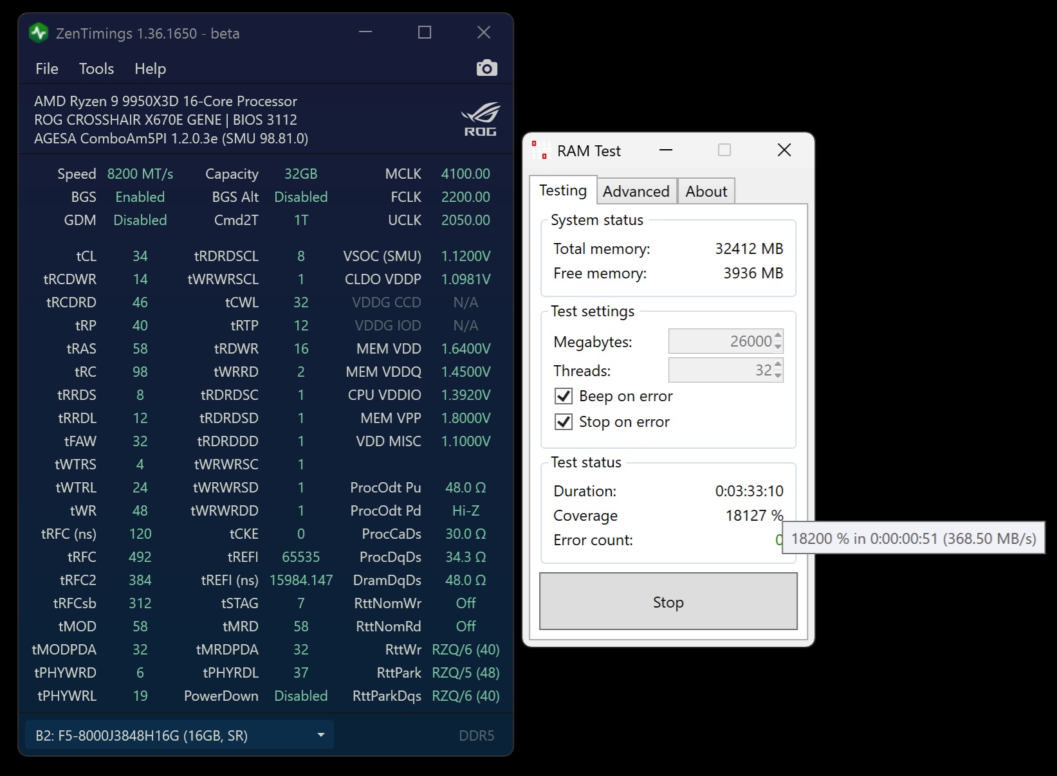Screen dimensions: 1057x776
Task: Click the Capacity value 32GB
Action: (x=301, y=174)
